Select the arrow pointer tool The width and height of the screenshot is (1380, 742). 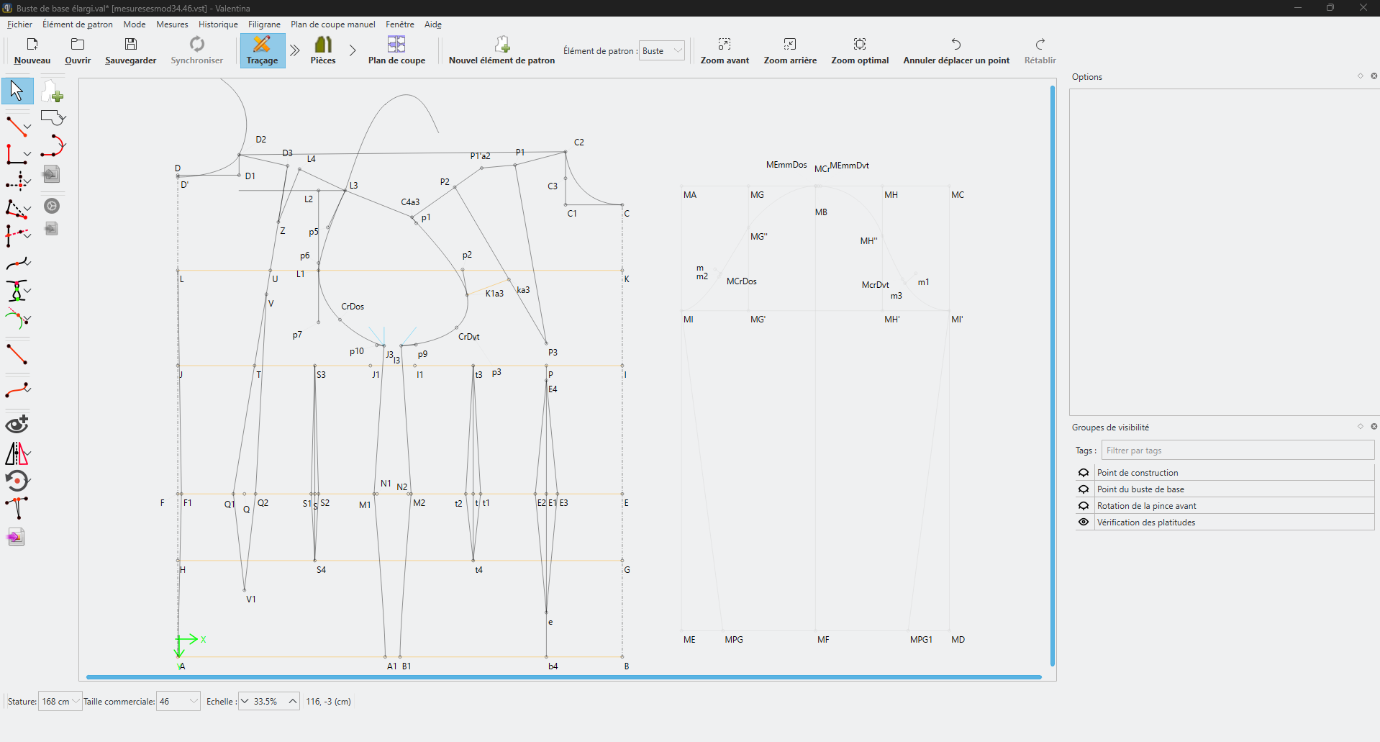coord(17,91)
